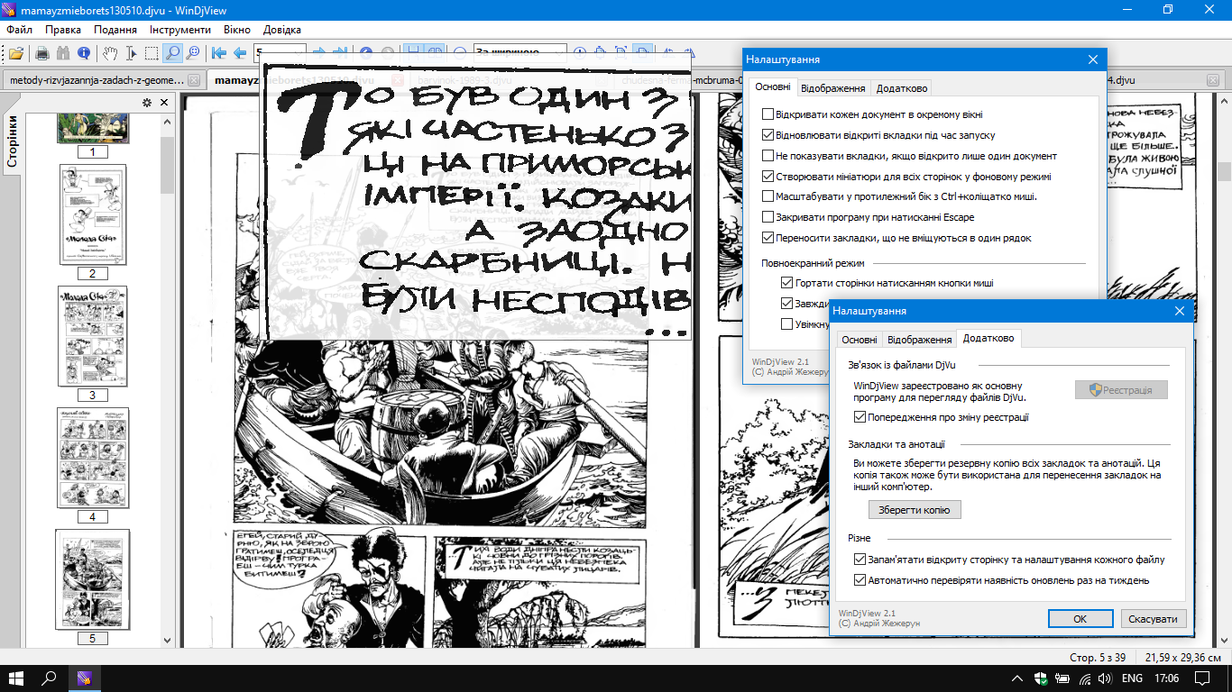
Task: Show hidden tray icons chevron
Action: point(1017,678)
